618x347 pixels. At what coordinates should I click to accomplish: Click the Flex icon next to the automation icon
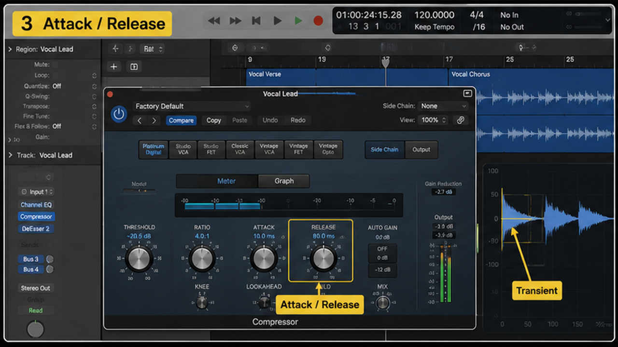point(130,49)
